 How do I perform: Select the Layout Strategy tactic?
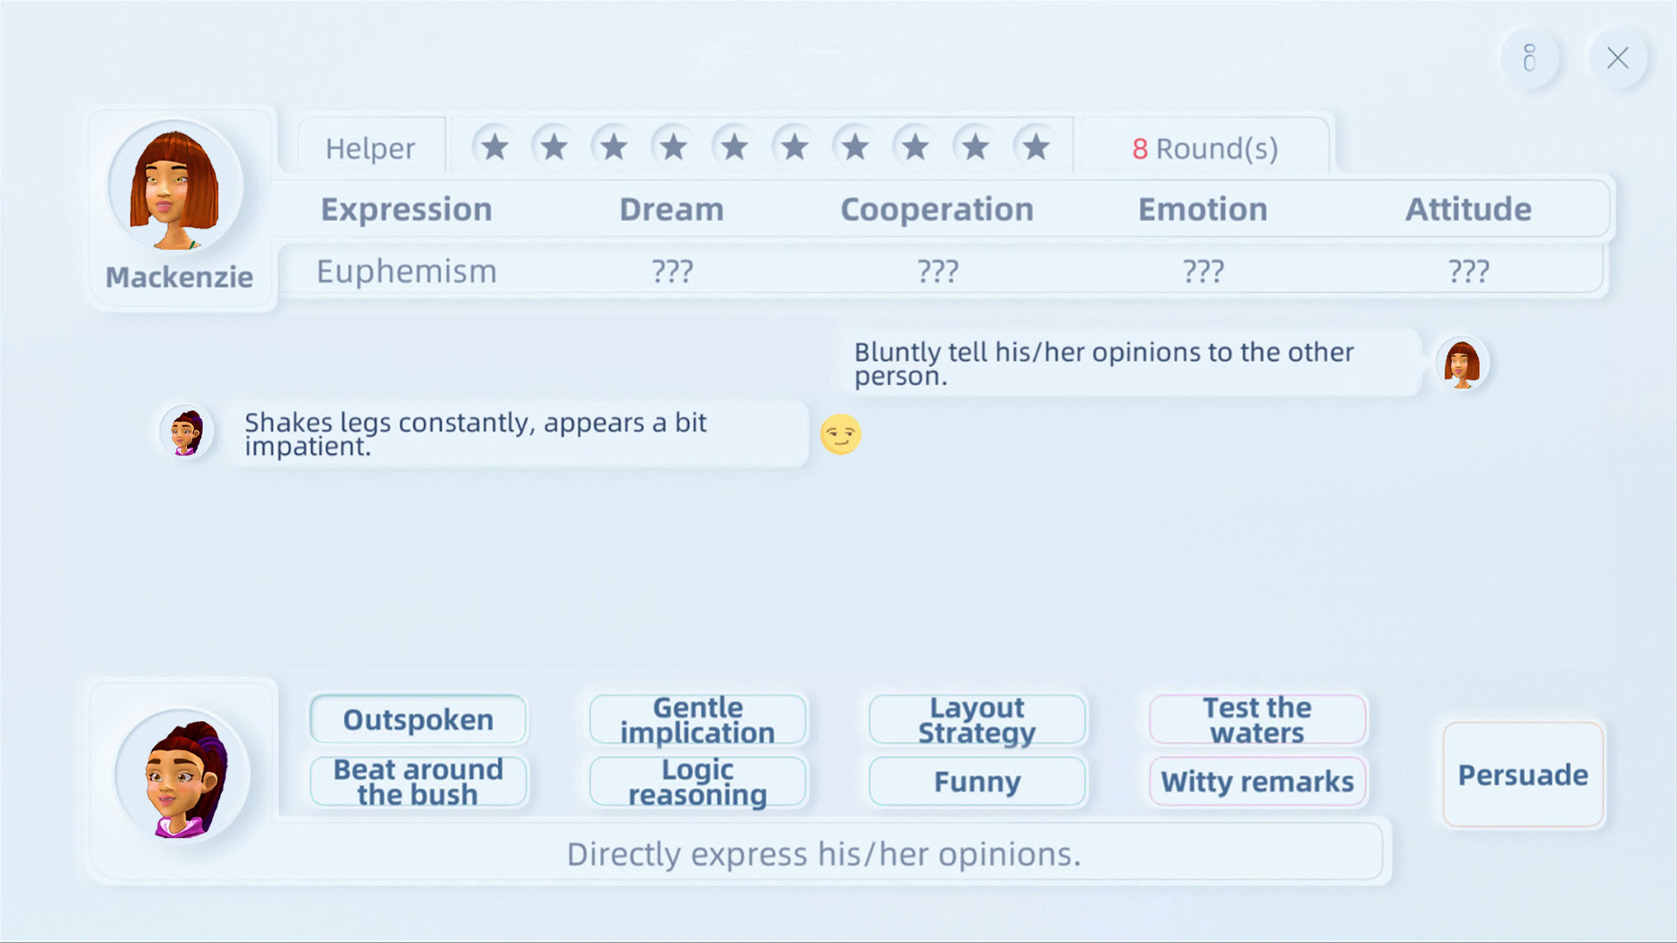click(976, 719)
